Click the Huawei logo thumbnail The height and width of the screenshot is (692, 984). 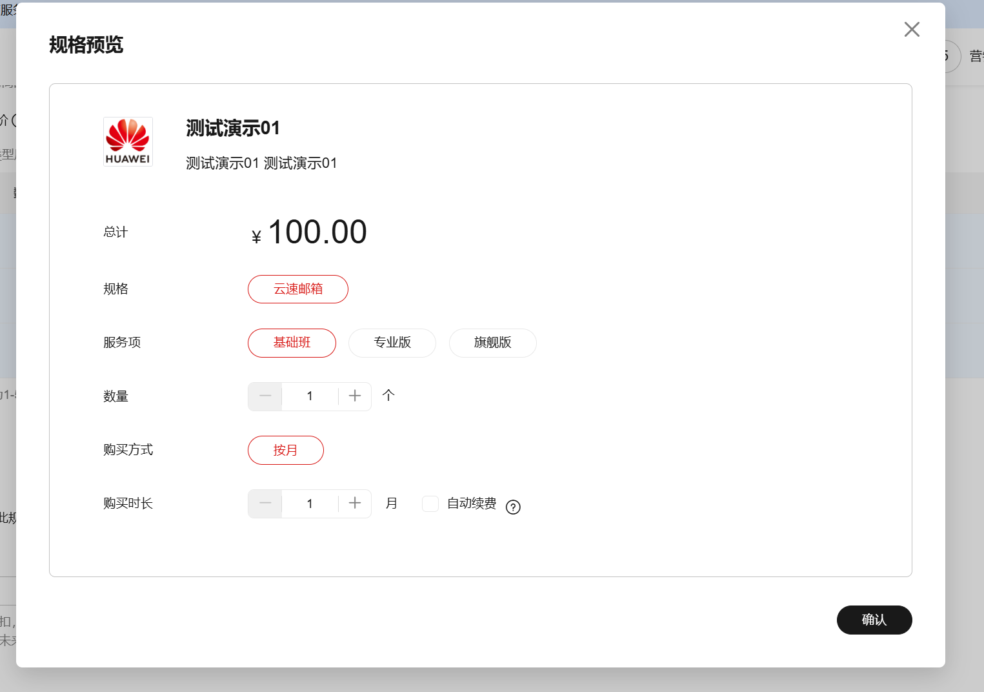pos(128,141)
